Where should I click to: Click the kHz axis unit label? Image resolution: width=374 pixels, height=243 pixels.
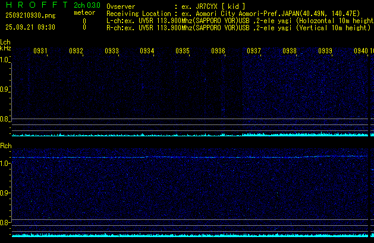pyautogui.click(x=5, y=49)
